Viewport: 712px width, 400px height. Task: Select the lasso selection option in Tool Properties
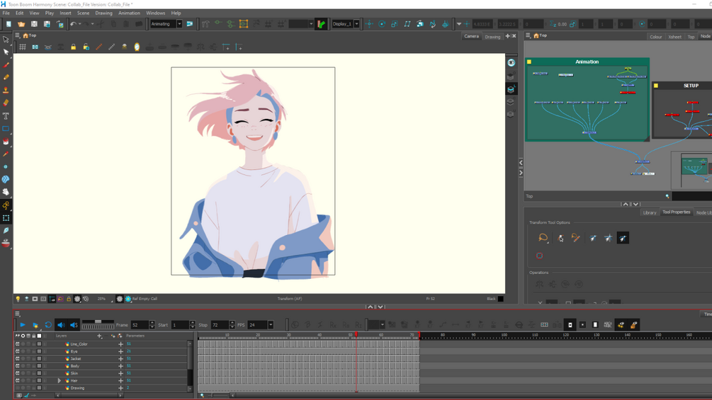[543, 238]
